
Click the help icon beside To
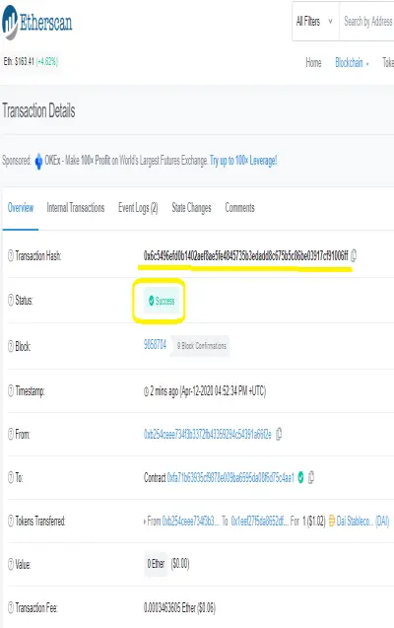11,477
